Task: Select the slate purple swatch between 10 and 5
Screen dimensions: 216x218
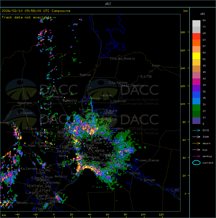Action: tap(196, 121)
